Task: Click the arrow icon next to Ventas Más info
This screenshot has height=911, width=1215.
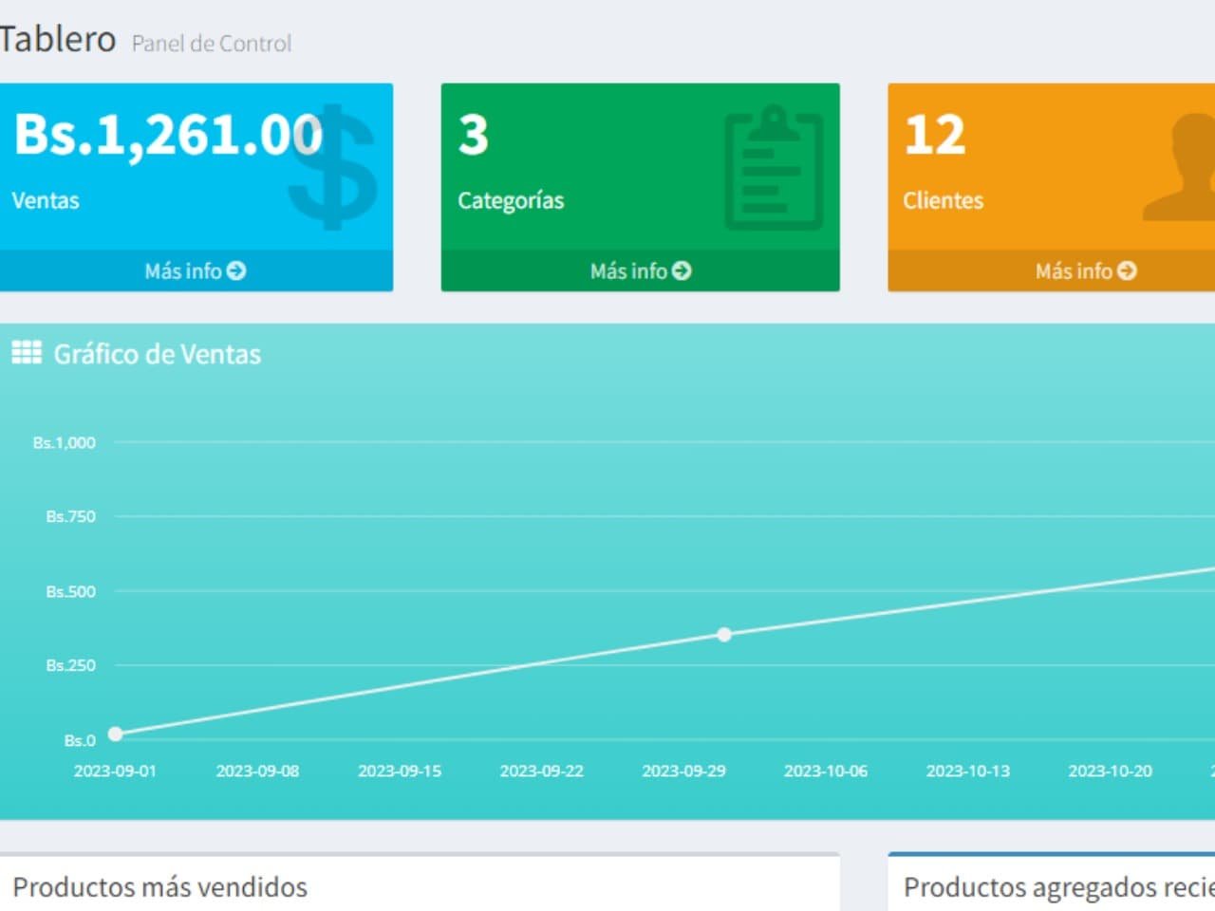Action: pos(236,270)
